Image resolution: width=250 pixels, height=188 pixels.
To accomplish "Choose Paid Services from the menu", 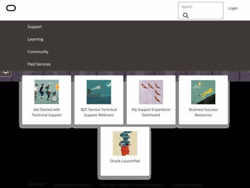I will [x=39, y=64].
